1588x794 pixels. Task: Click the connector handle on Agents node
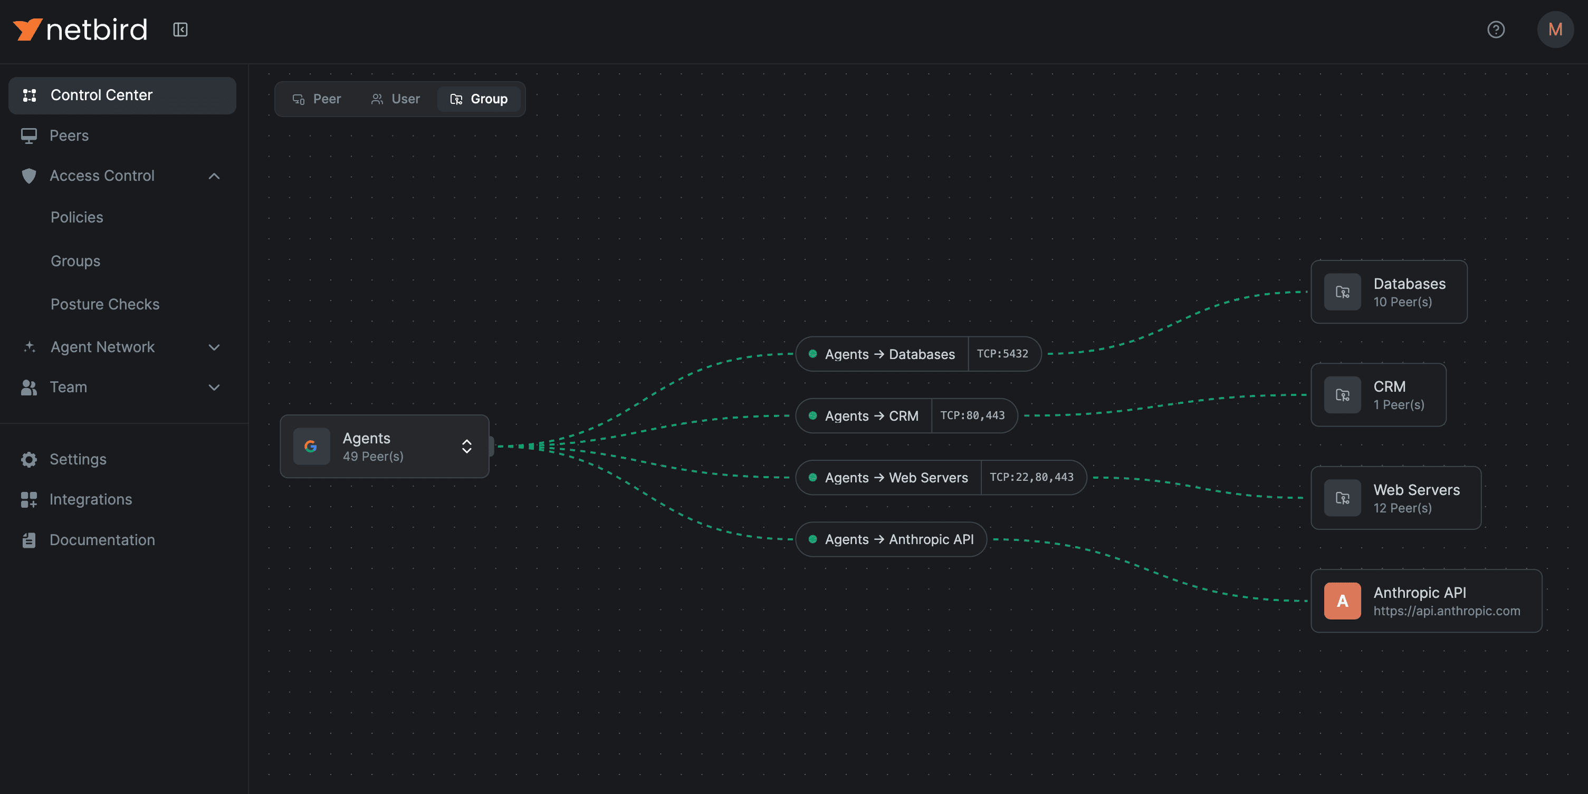pyautogui.click(x=491, y=446)
